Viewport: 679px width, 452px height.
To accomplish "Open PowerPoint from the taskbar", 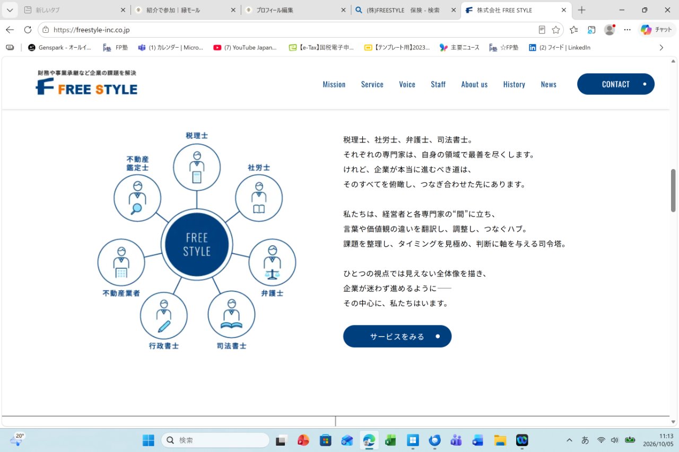I will point(303,440).
